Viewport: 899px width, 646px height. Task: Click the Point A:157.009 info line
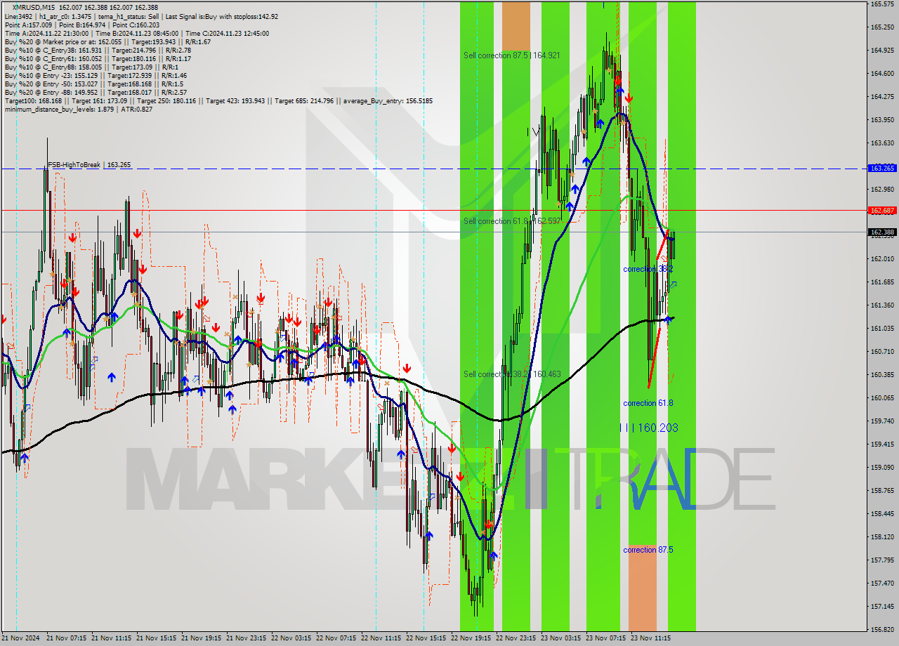81,25
